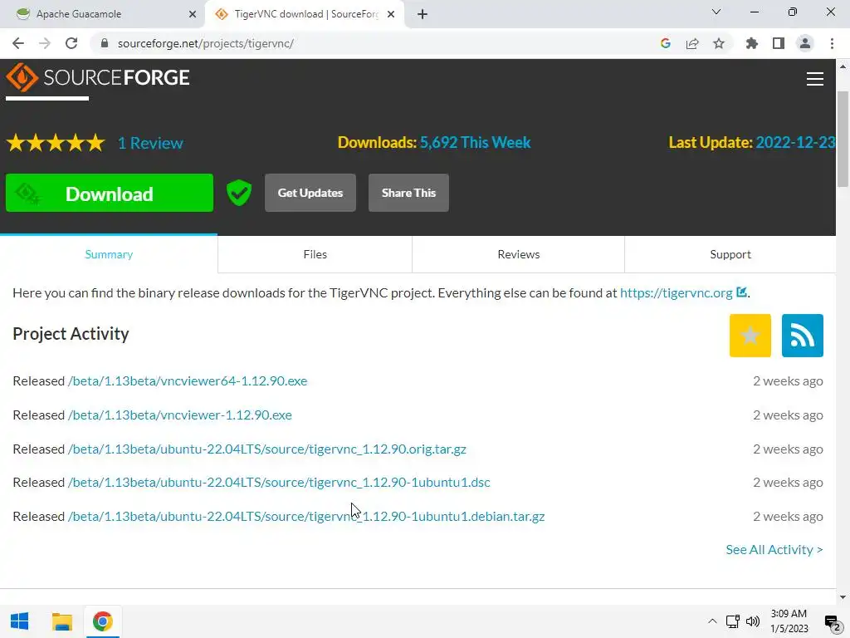Open File Explorer from taskbar

point(61,621)
